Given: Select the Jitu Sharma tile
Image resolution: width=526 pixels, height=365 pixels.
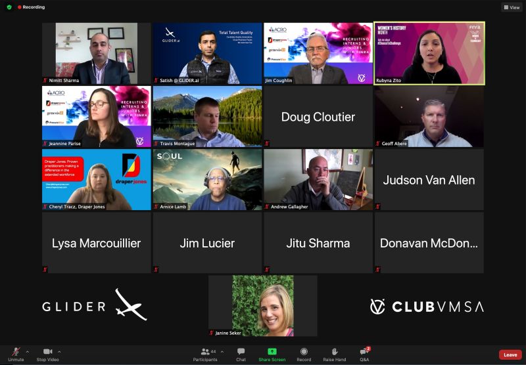Looking at the screenshot, I should [318, 243].
